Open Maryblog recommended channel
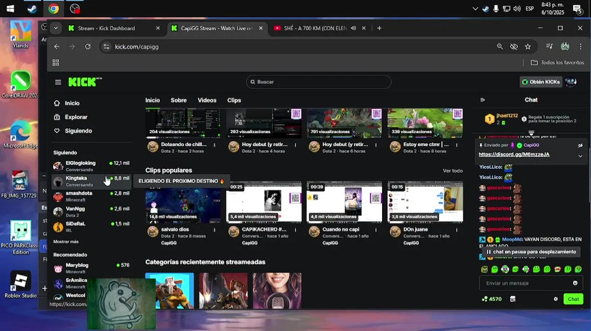591x331 pixels. point(92,268)
